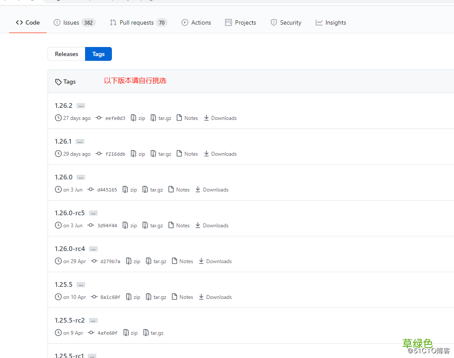
Task: Expand ellipsis details for 1.25.5-rc2
Action: (x=93, y=321)
